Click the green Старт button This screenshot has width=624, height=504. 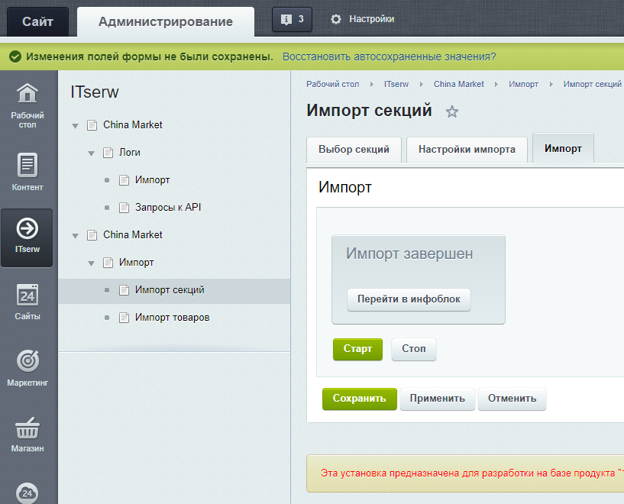pyautogui.click(x=357, y=349)
